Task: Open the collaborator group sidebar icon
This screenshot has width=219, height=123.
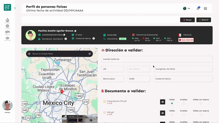Action: click(7, 38)
